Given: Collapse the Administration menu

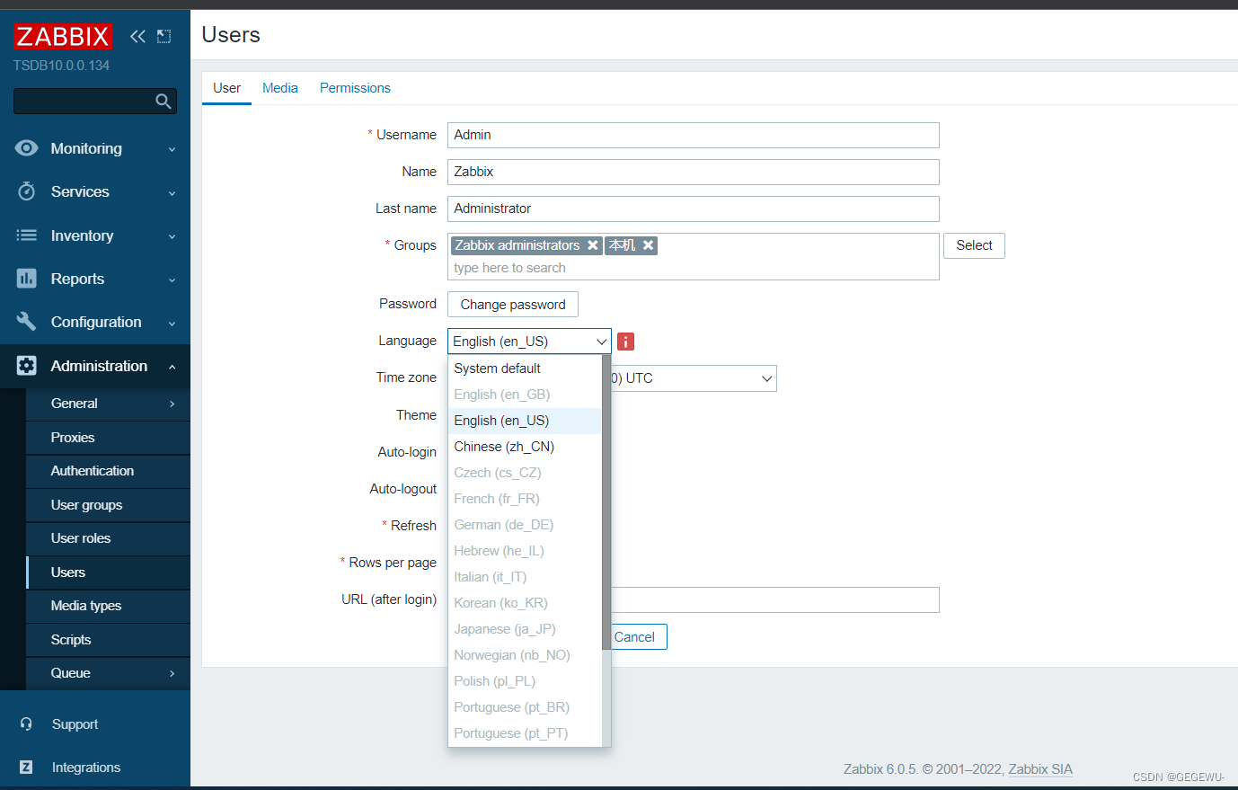Looking at the screenshot, I should pos(95,366).
